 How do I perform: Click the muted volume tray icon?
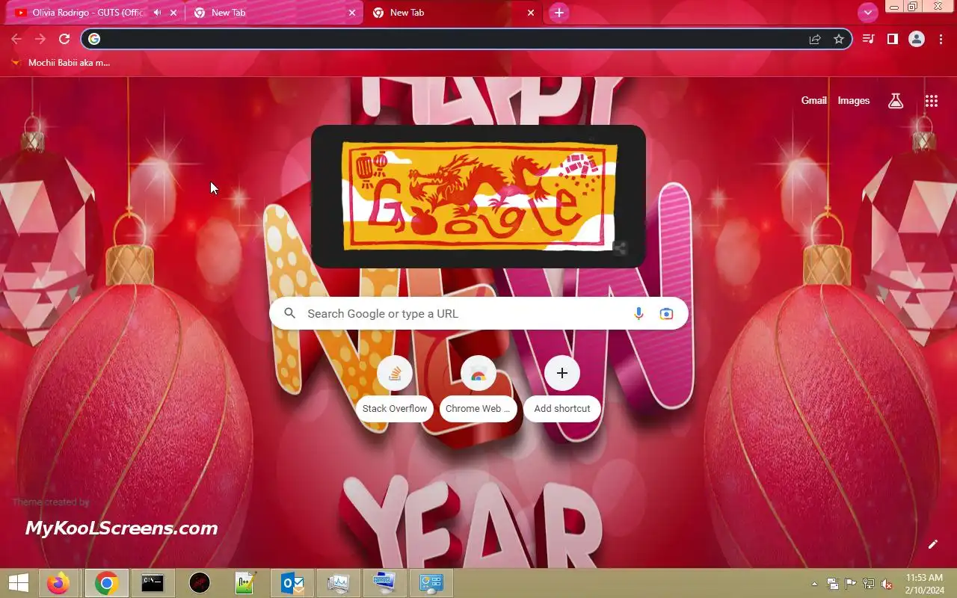(887, 584)
